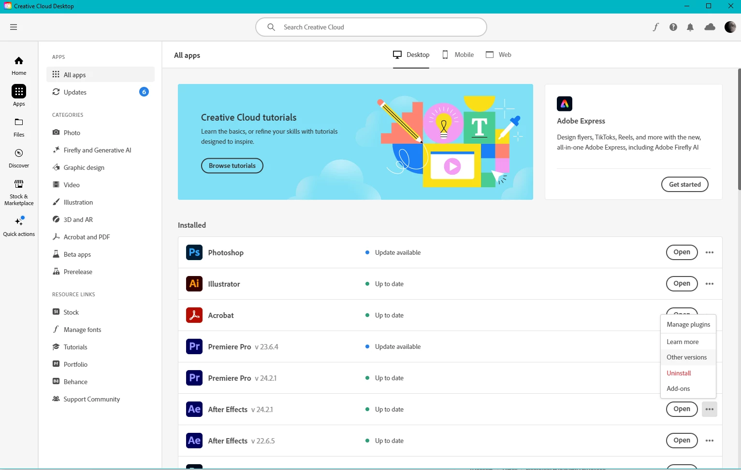This screenshot has height=470, width=741.
Task: Select the Beta apps category
Action: 101,254
